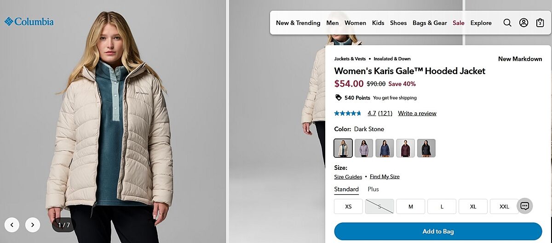Choose size XL option
The width and height of the screenshot is (552, 243).
(x=473, y=207)
